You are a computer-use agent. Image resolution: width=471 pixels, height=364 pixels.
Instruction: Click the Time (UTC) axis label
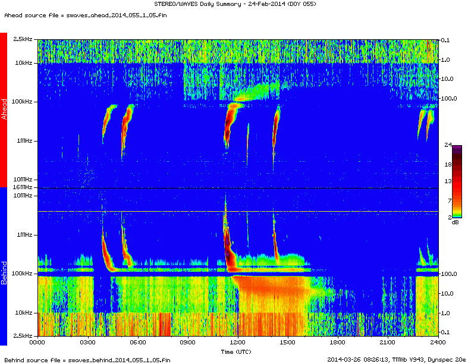click(236, 352)
